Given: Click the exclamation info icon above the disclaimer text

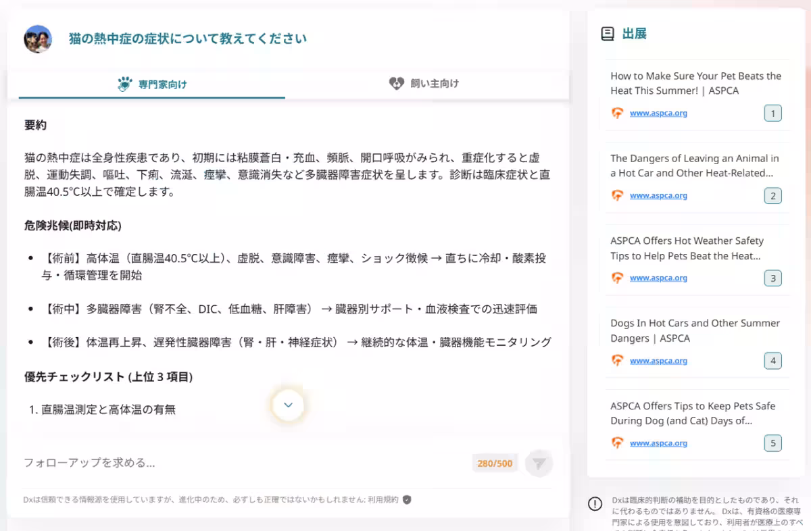Looking at the screenshot, I should point(595,504).
